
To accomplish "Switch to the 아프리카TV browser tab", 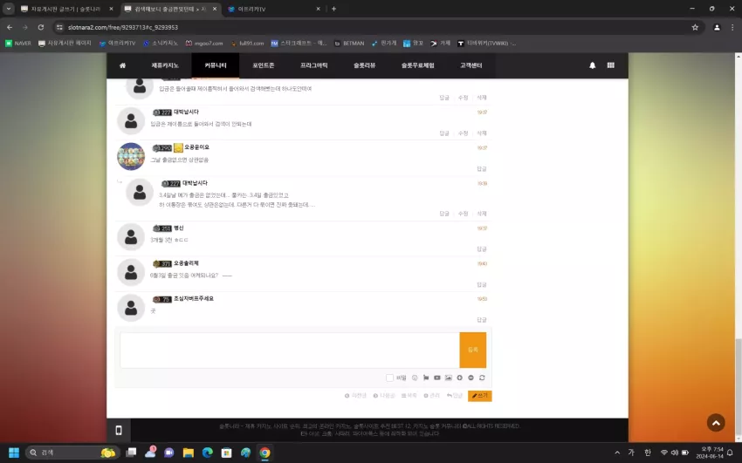I will (273, 9).
